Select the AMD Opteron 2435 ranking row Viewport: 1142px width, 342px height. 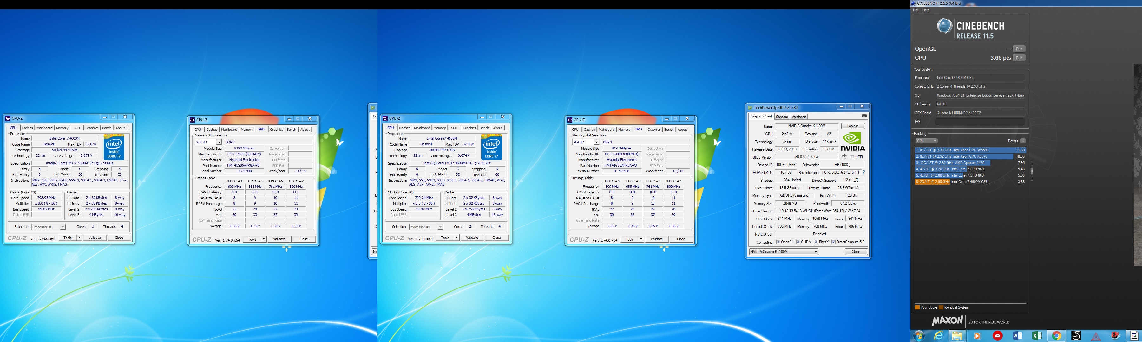click(970, 163)
